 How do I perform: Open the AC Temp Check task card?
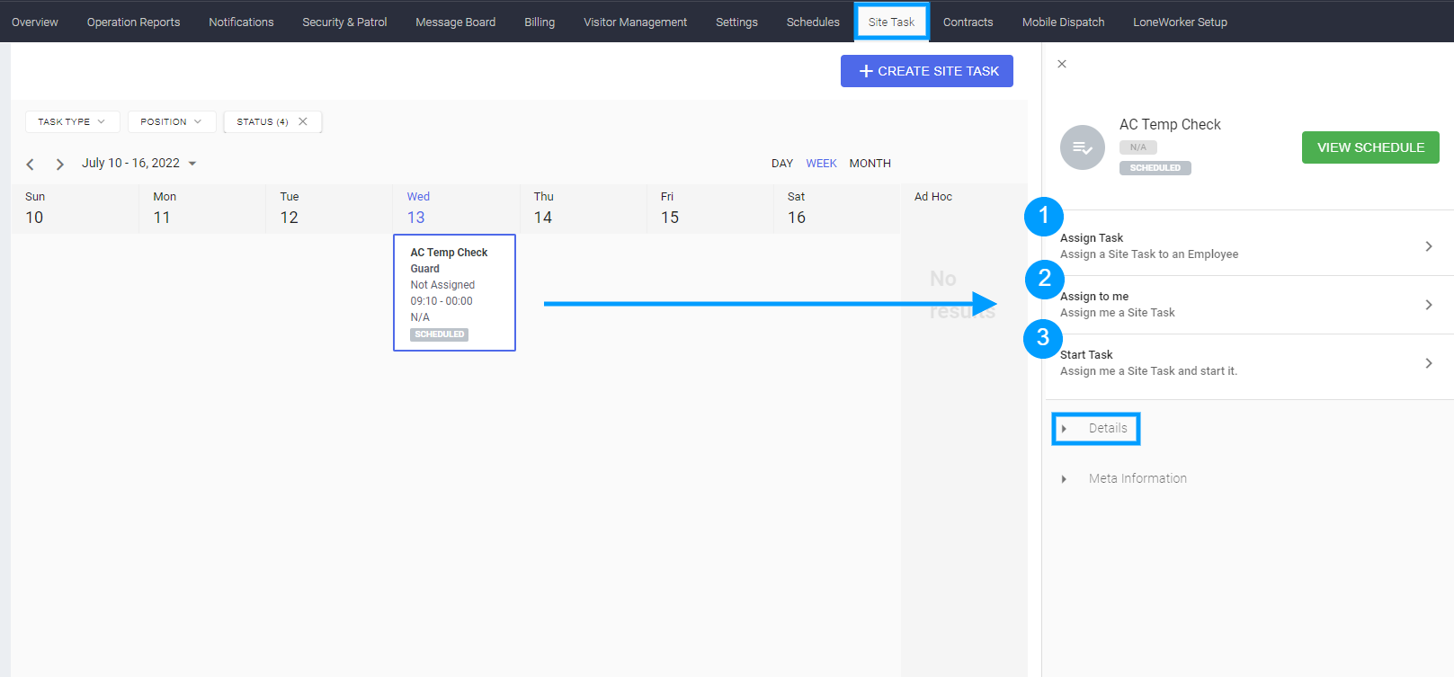(x=454, y=292)
